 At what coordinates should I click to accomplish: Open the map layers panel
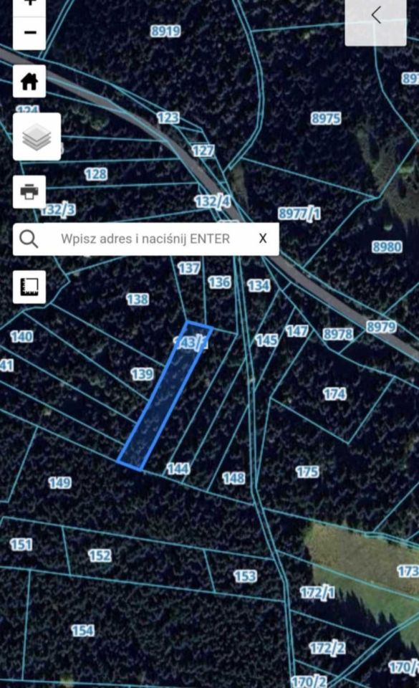(37, 136)
